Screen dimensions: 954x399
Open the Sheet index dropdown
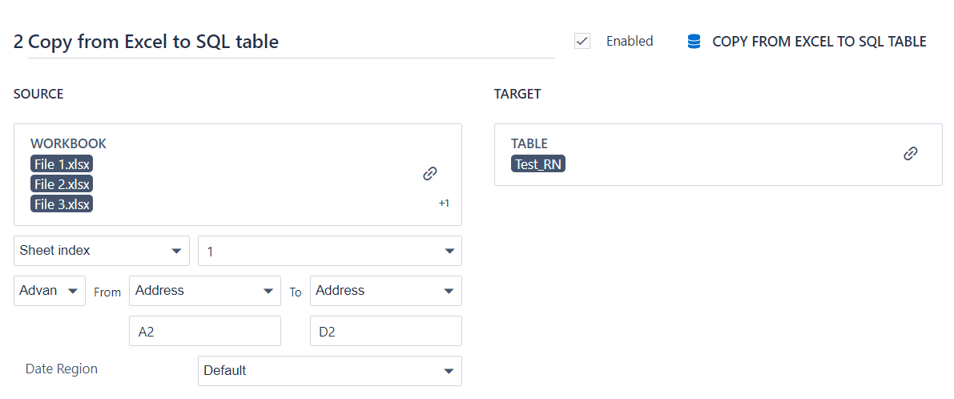point(102,251)
